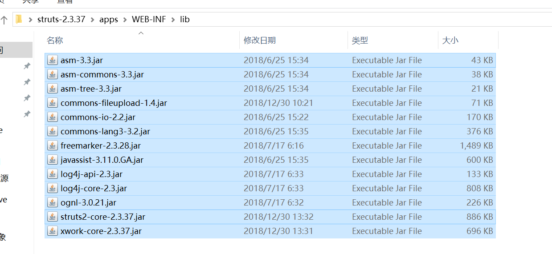552x254 pixels.
Task: Sort by the 大小 column header
Action: pos(450,40)
